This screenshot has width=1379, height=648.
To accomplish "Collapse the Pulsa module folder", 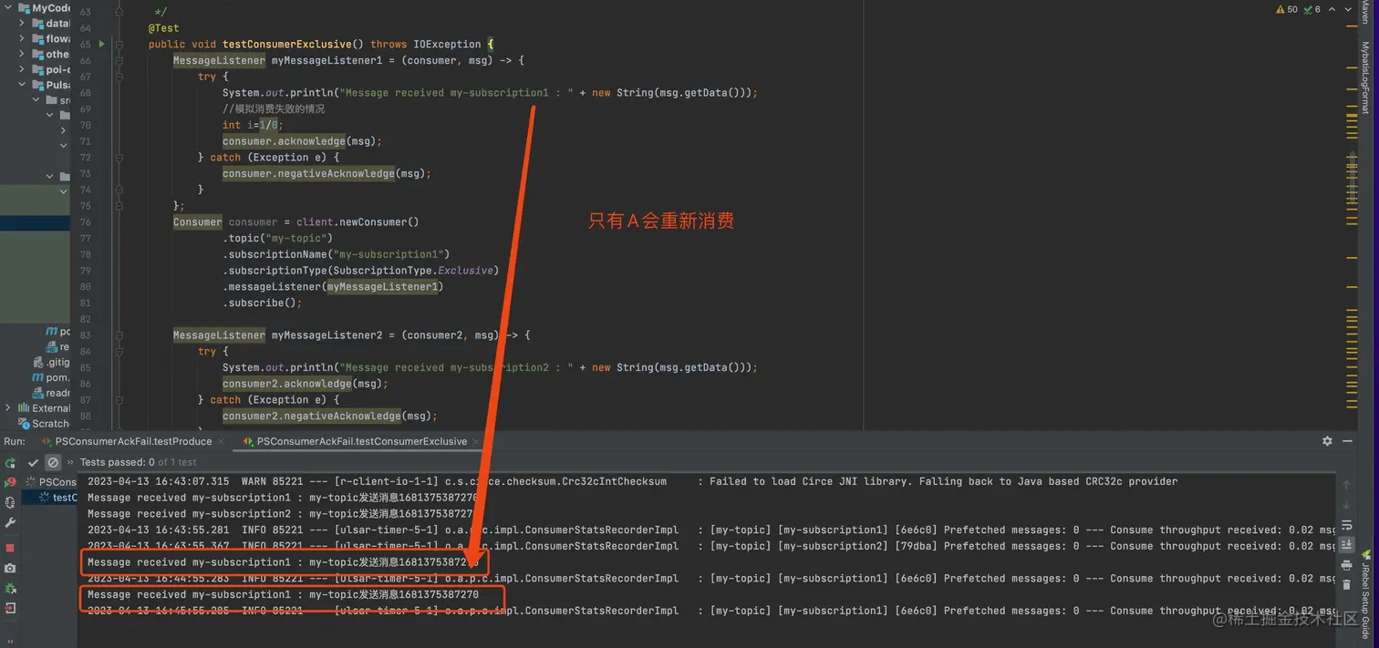I will (22, 85).
